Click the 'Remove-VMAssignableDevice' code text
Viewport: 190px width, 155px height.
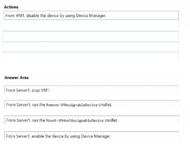coord(72,105)
